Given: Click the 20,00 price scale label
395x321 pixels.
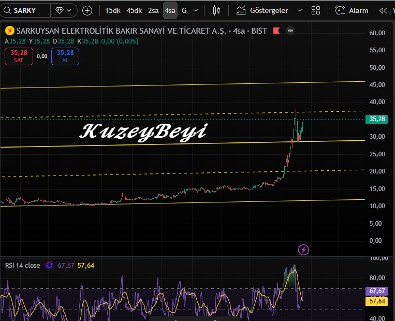Looking at the screenshot, I should click(x=377, y=171).
